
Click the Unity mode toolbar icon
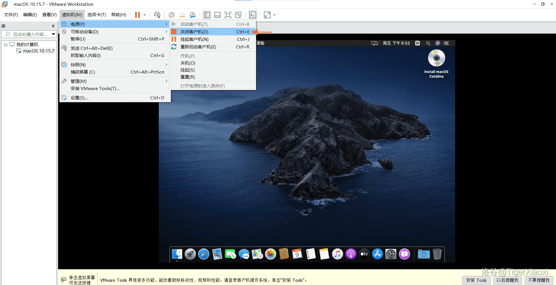pyautogui.click(x=238, y=15)
